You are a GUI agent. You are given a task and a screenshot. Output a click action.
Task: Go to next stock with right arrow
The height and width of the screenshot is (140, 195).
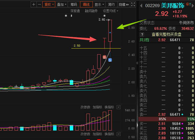tap(193, 6)
